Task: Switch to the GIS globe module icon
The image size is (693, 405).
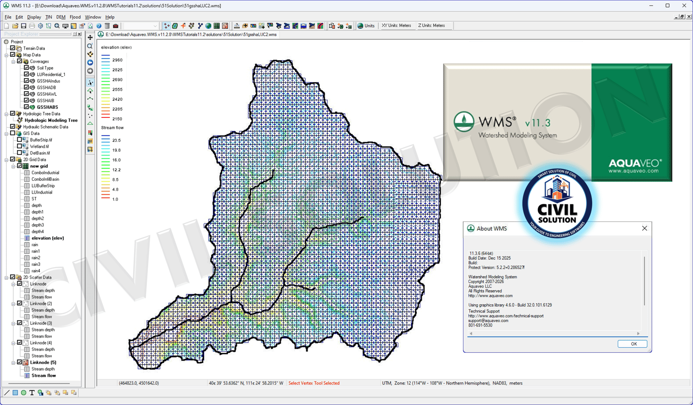Action: [208, 26]
